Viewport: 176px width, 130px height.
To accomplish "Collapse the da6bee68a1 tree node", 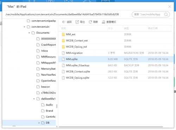I will 34,99.
